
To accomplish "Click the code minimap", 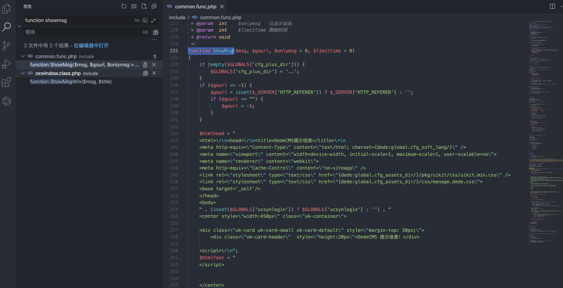I will [x=545, y=133].
